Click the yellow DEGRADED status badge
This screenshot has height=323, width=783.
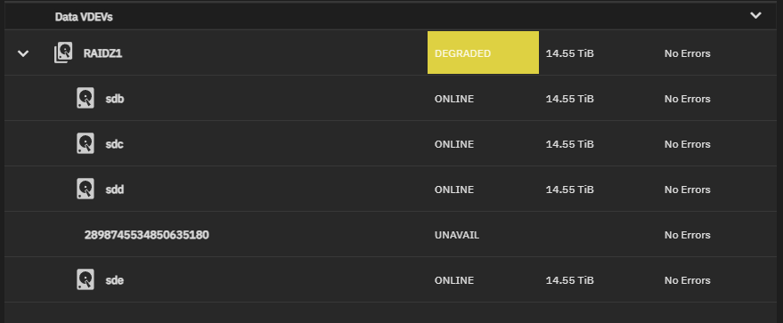pos(483,52)
